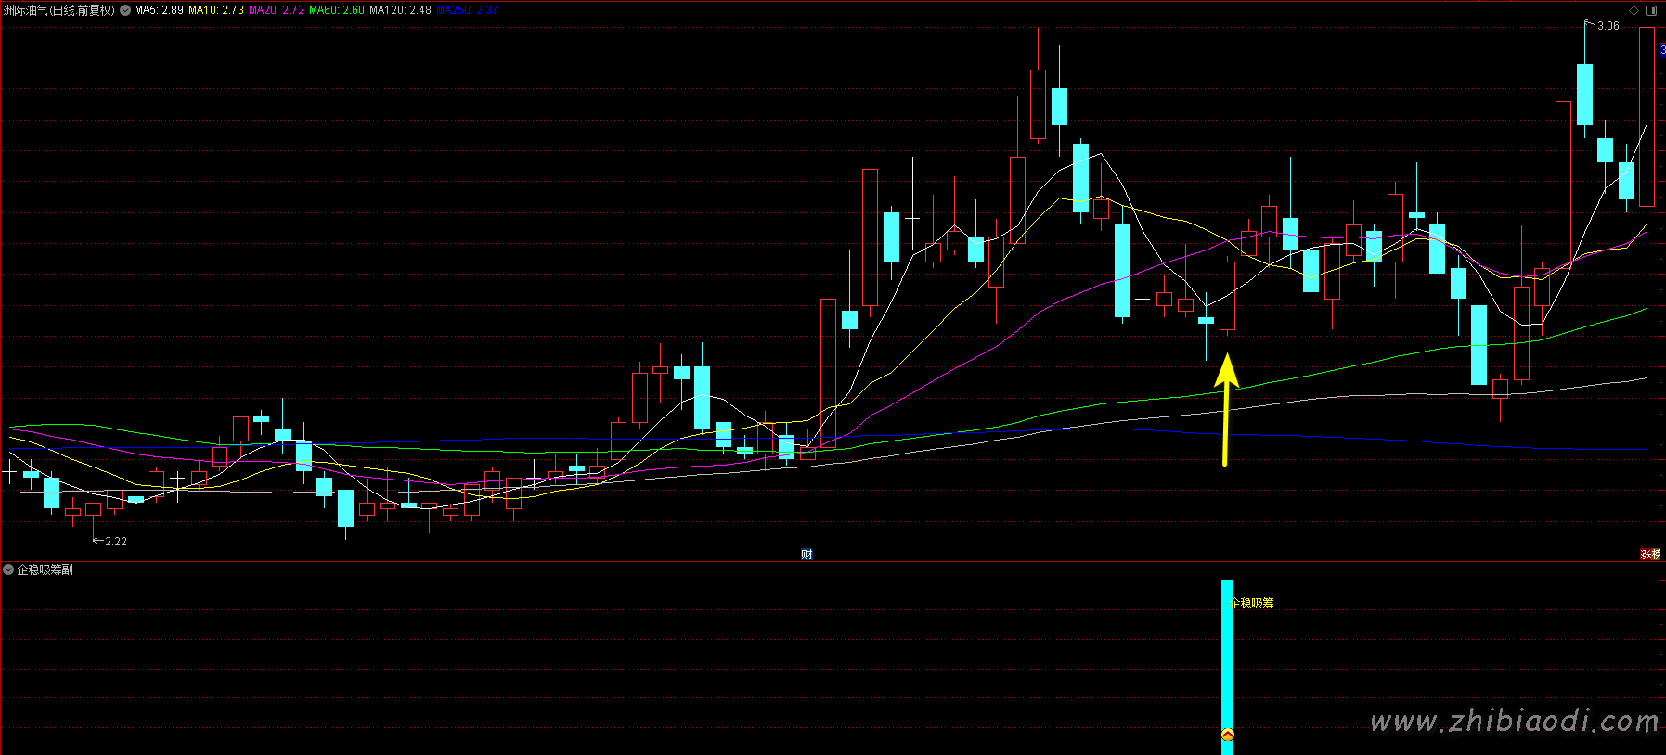This screenshot has height=755, width=1666.
Task: Select the green MA60 indicator label
Action: (337, 10)
